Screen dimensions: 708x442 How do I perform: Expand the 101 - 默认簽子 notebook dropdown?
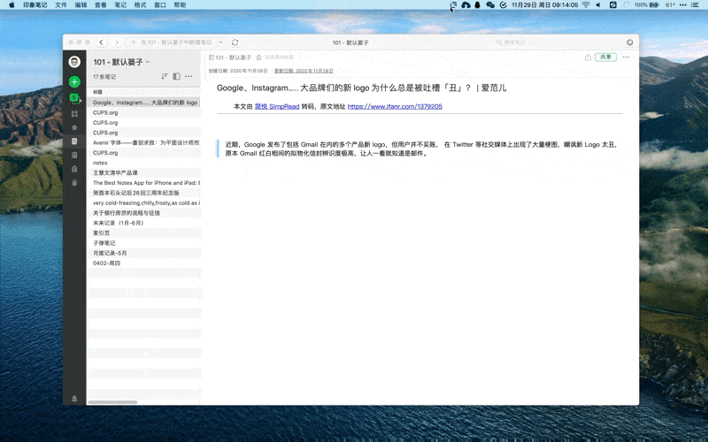tap(148, 62)
